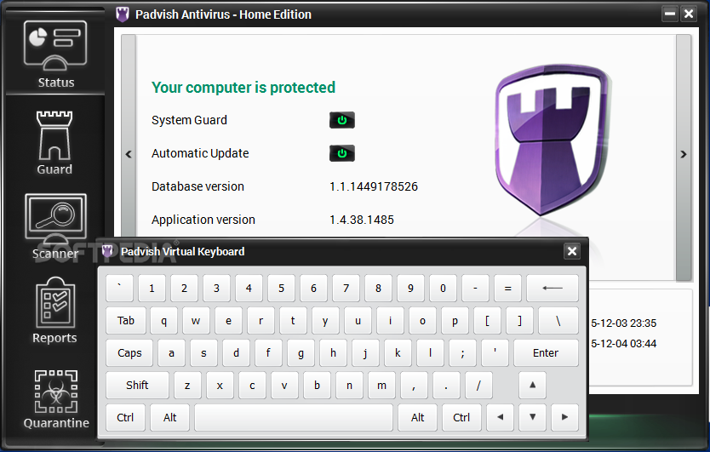This screenshot has width=710, height=452.
Task: Click the up arrow key on virtual keyboard
Action: [533, 386]
